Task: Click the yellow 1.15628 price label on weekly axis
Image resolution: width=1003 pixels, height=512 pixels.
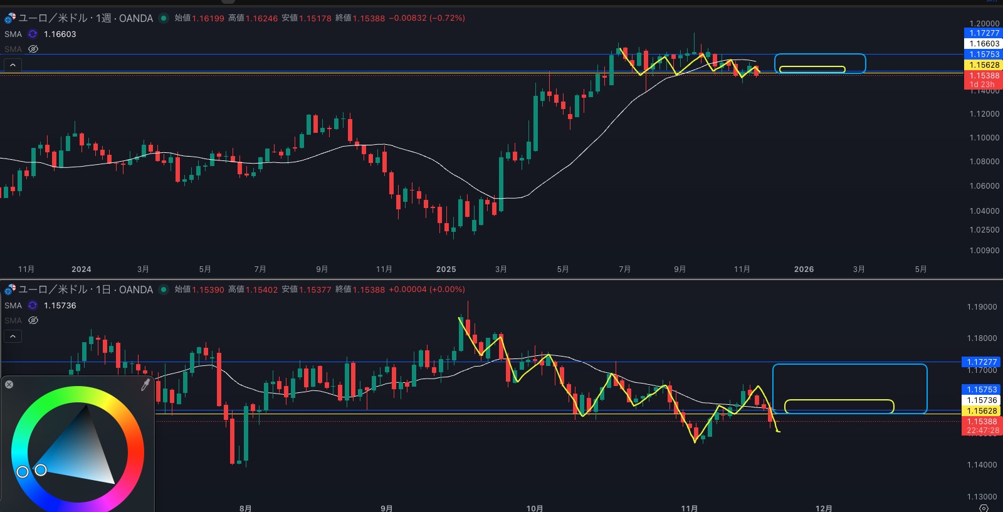Action: (x=982, y=65)
